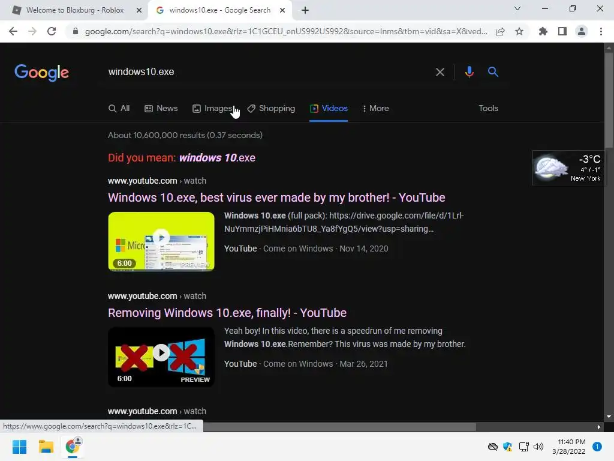Click the Chrome taskbar icon
Image resolution: width=614 pixels, height=461 pixels.
pos(73,447)
